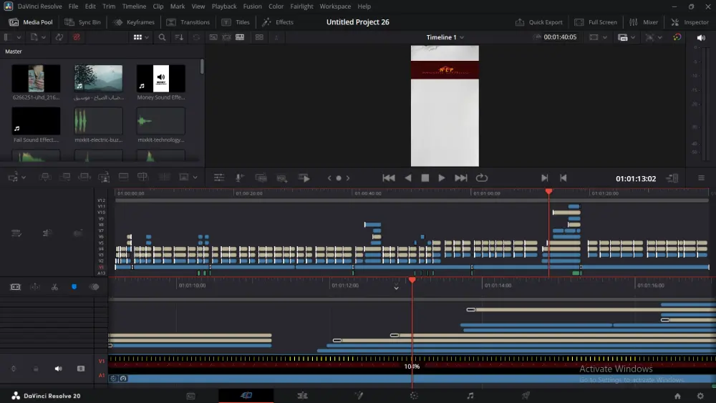
Task: Mute the V1 track audio
Action: pos(59,369)
